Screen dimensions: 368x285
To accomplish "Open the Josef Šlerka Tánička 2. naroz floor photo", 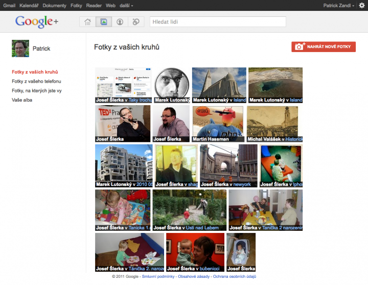I will (129, 252).
